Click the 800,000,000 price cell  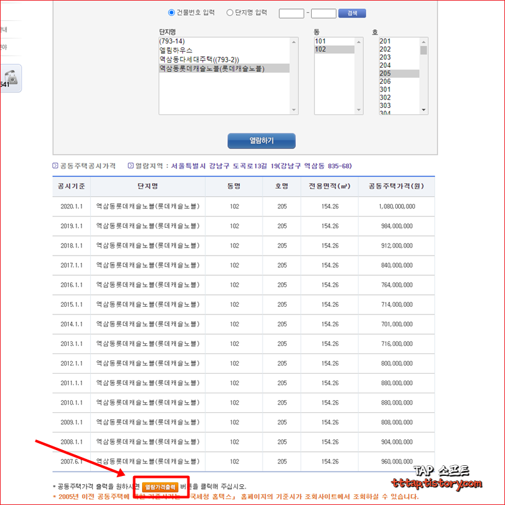(396, 364)
